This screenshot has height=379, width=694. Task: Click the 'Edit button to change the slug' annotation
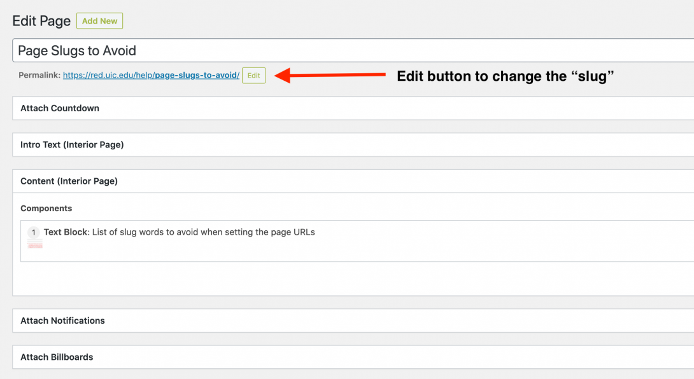pos(505,76)
